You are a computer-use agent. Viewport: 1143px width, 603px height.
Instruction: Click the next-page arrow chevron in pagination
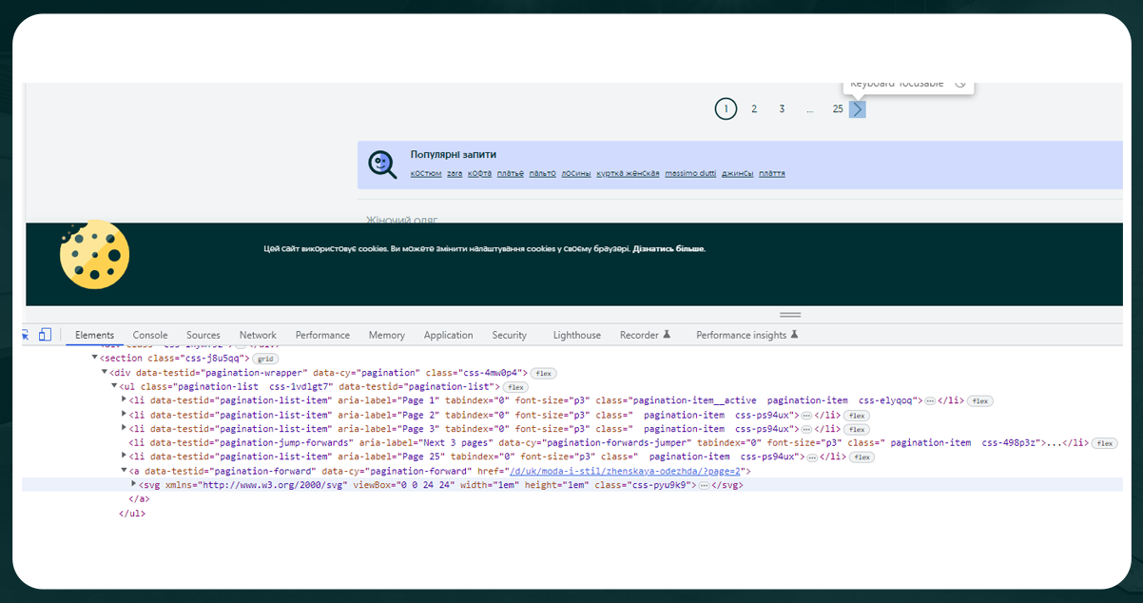[858, 108]
